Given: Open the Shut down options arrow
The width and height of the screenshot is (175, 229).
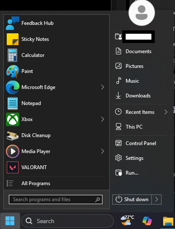Looking at the screenshot, I should coord(156,199).
